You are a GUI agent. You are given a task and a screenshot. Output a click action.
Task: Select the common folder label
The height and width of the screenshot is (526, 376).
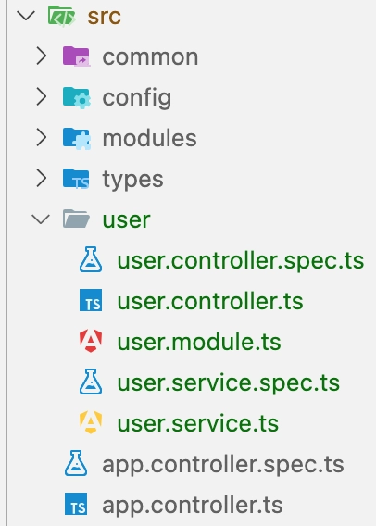[x=150, y=57]
